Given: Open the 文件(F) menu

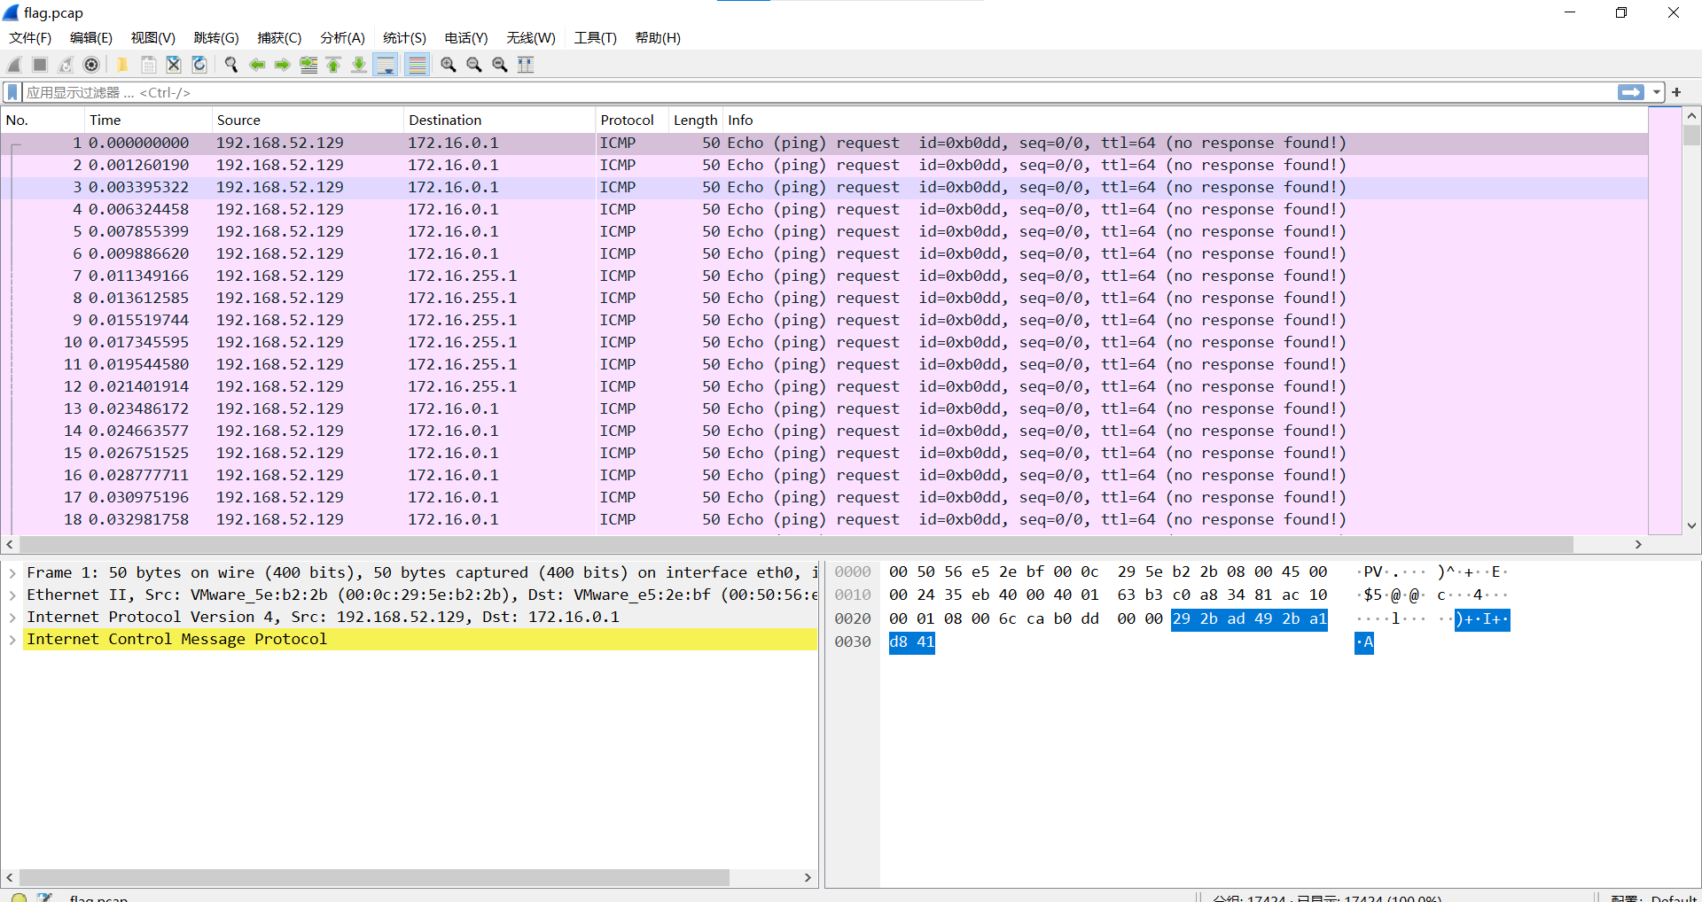Looking at the screenshot, I should [30, 38].
